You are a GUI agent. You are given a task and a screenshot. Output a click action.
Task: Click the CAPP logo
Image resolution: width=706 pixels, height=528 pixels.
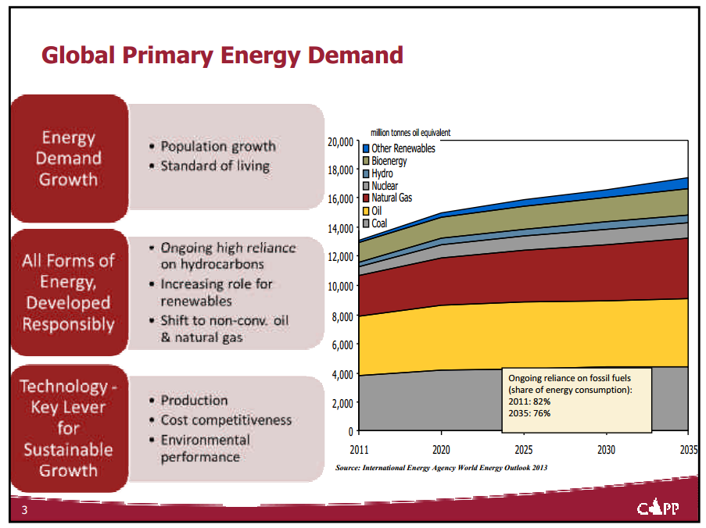click(658, 507)
